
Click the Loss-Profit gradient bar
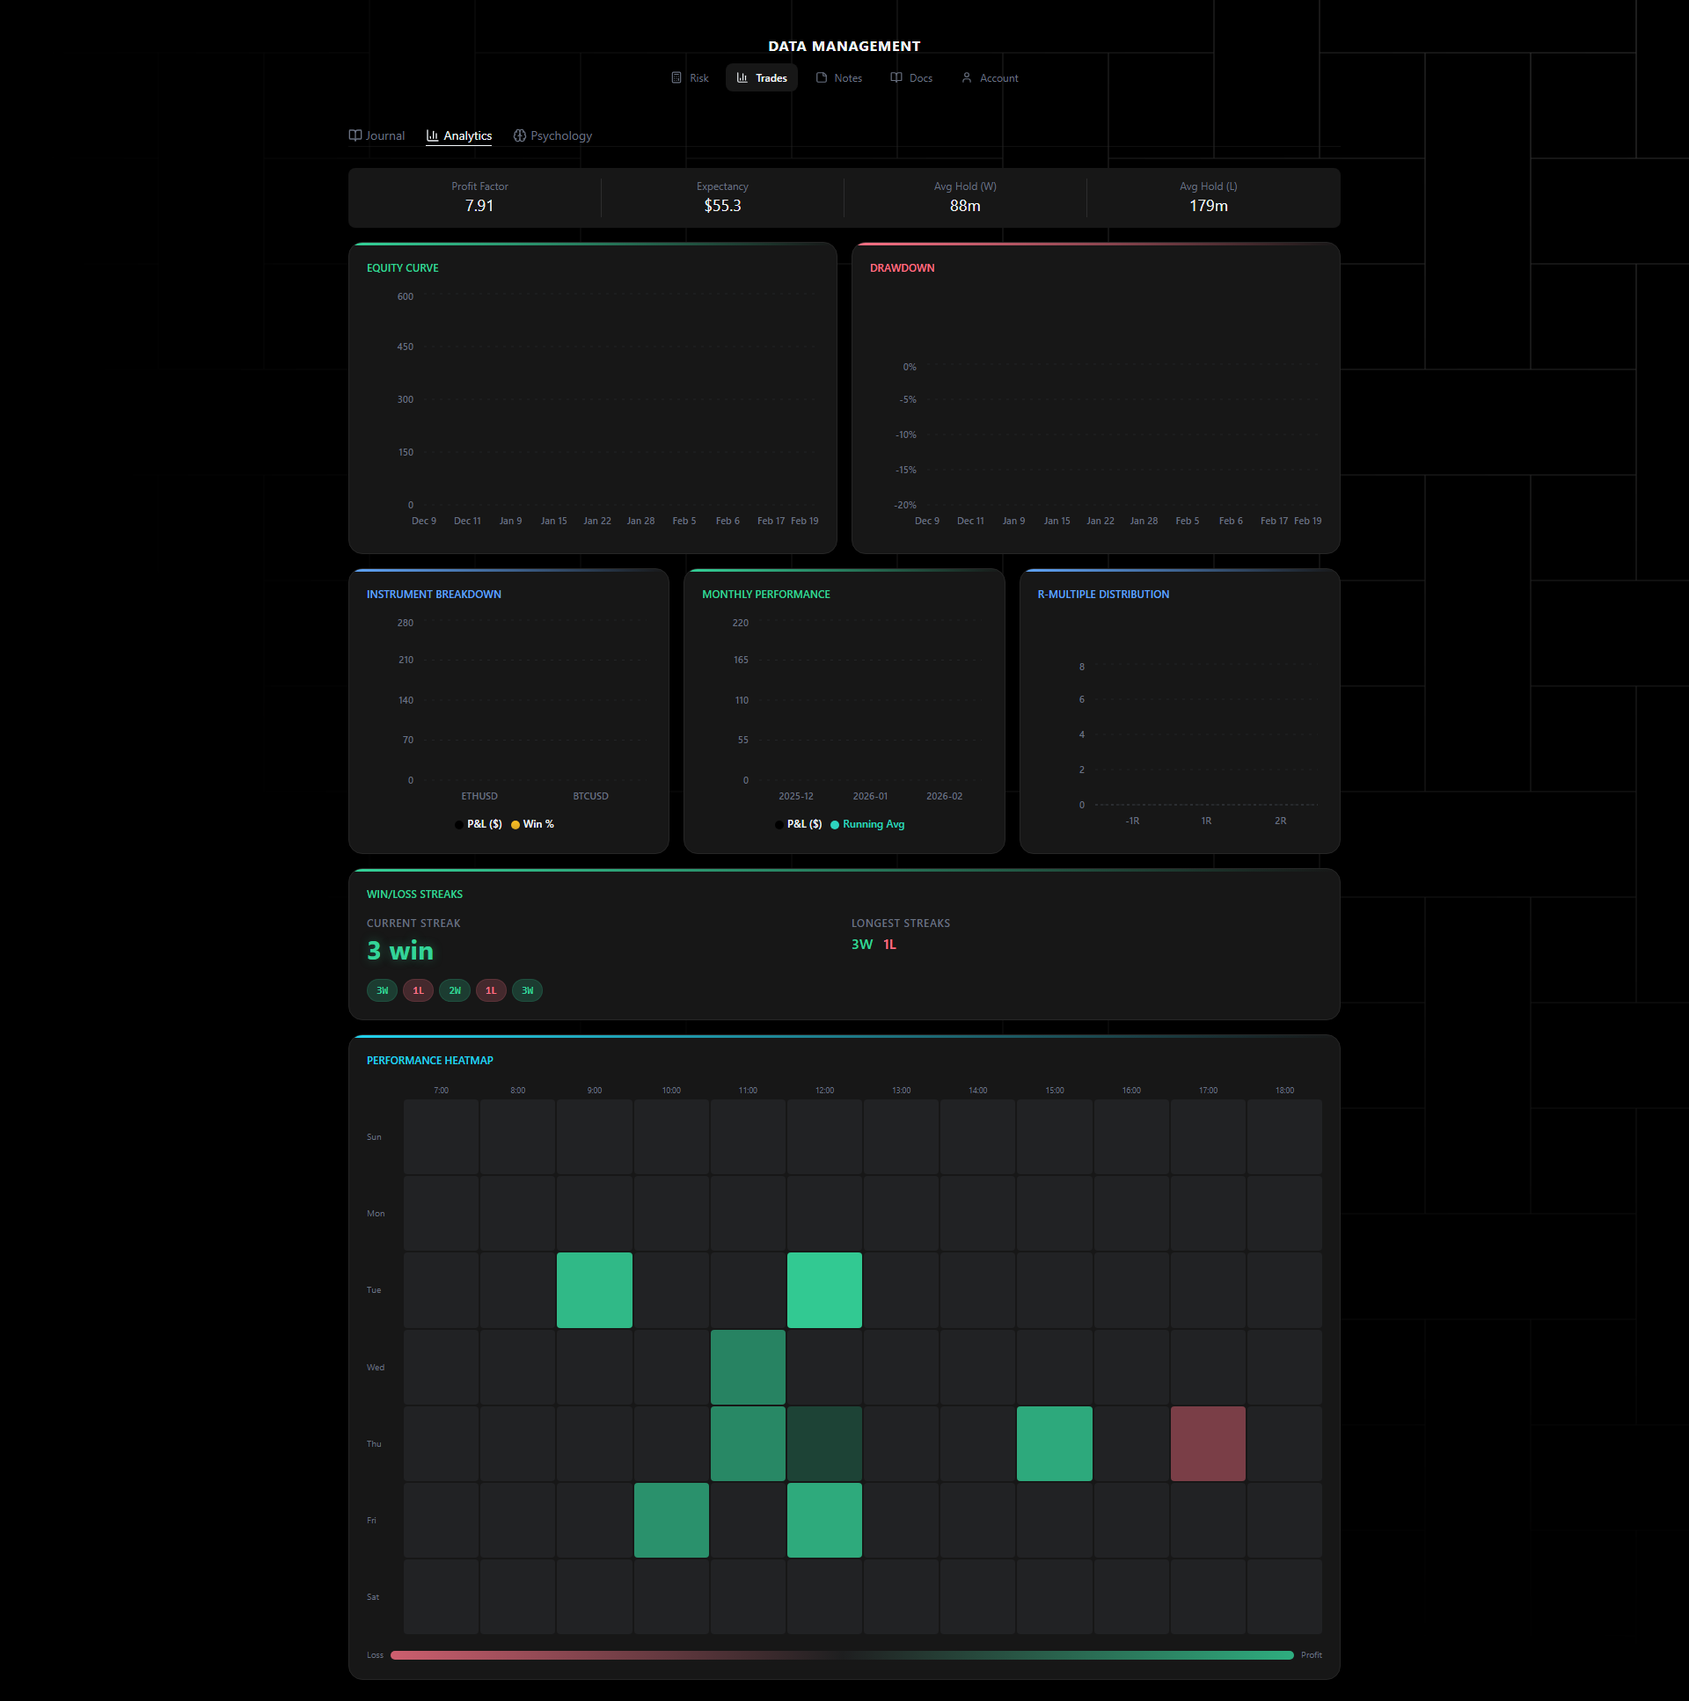[841, 1655]
